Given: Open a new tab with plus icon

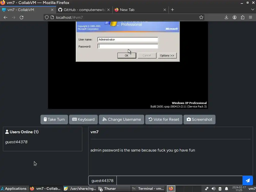Looking at the screenshot, I should coord(172,10).
